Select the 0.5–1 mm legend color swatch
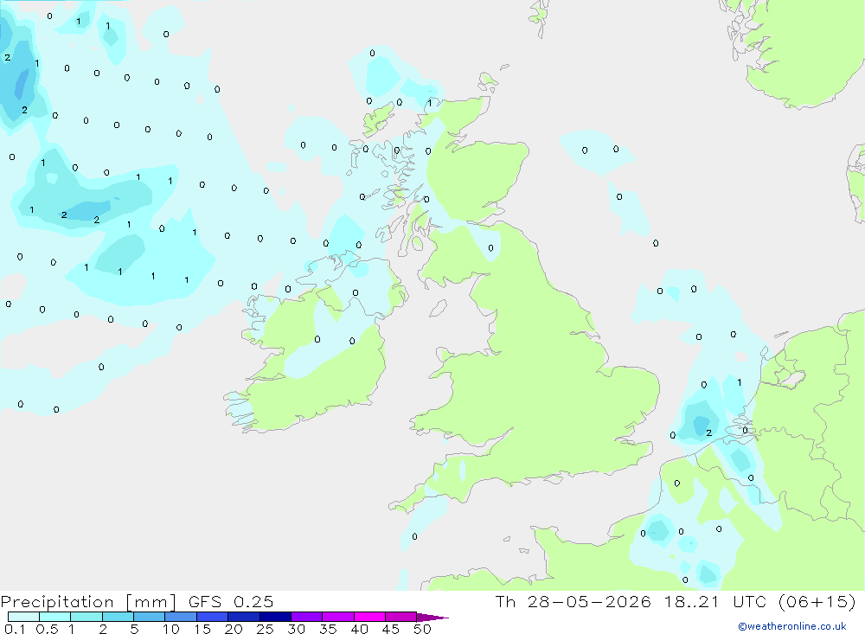This screenshot has width=865, height=634. 55,617
